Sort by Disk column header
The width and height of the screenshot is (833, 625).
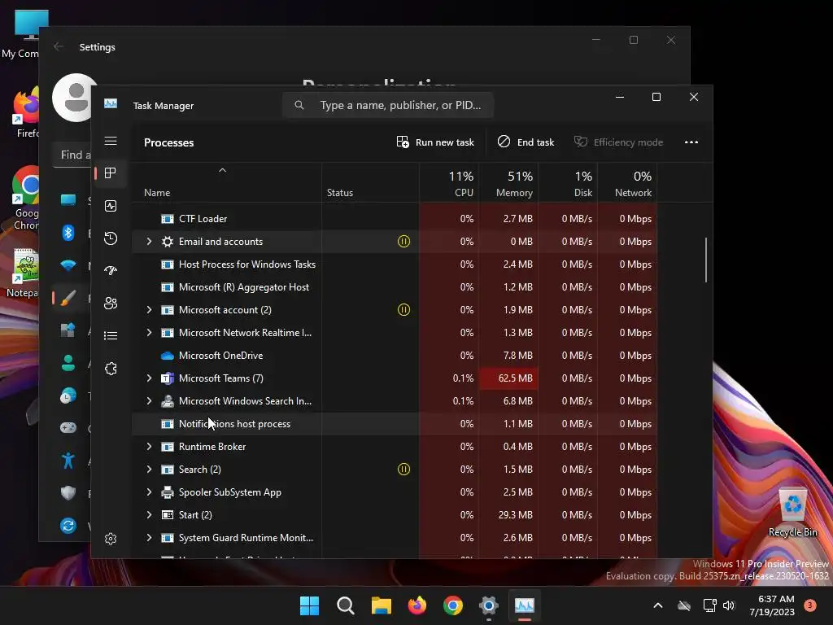click(x=568, y=183)
